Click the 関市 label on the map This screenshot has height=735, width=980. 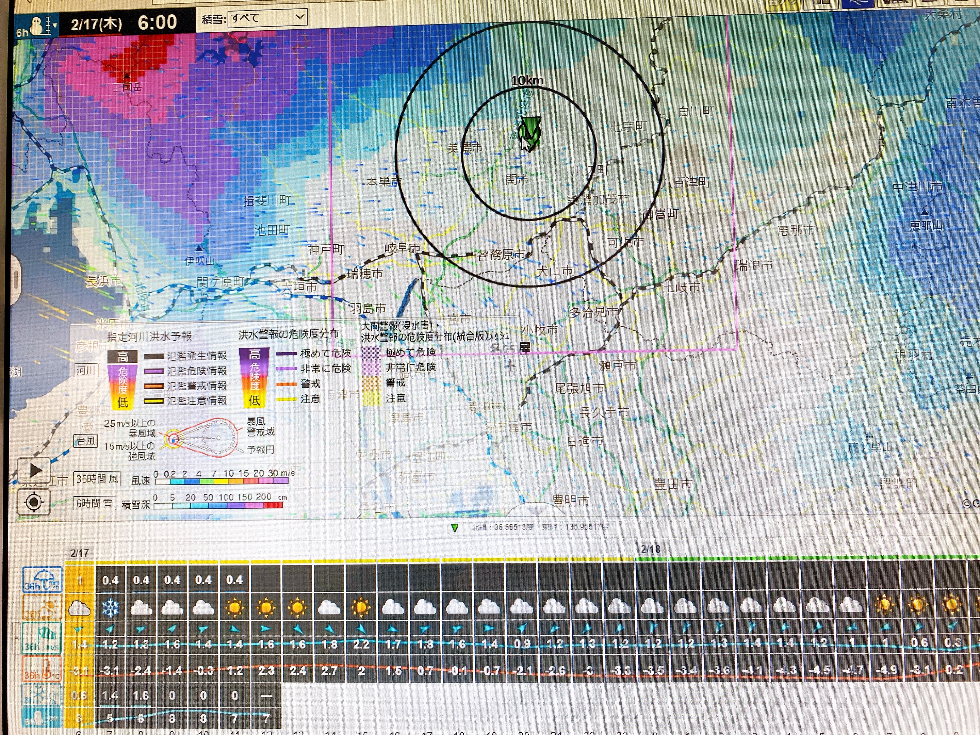point(518,179)
